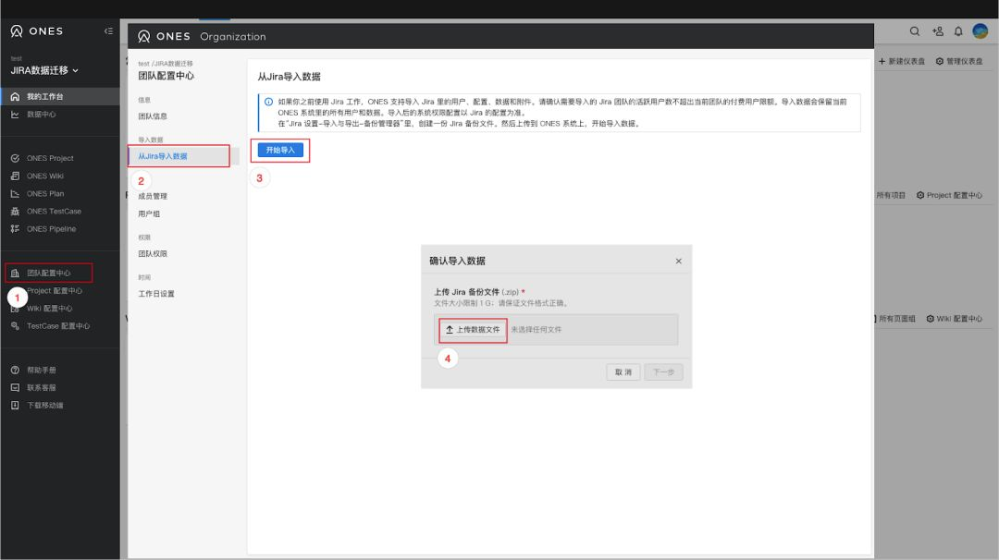Open the JIRA数据迁移 team dropdown
The height and width of the screenshot is (560, 999).
tap(44, 70)
